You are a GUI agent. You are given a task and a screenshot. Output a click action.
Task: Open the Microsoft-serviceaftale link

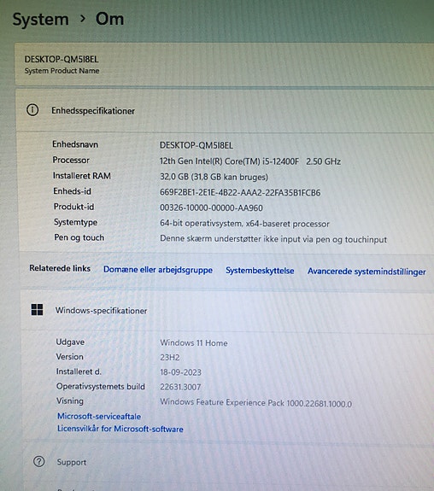(x=99, y=417)
